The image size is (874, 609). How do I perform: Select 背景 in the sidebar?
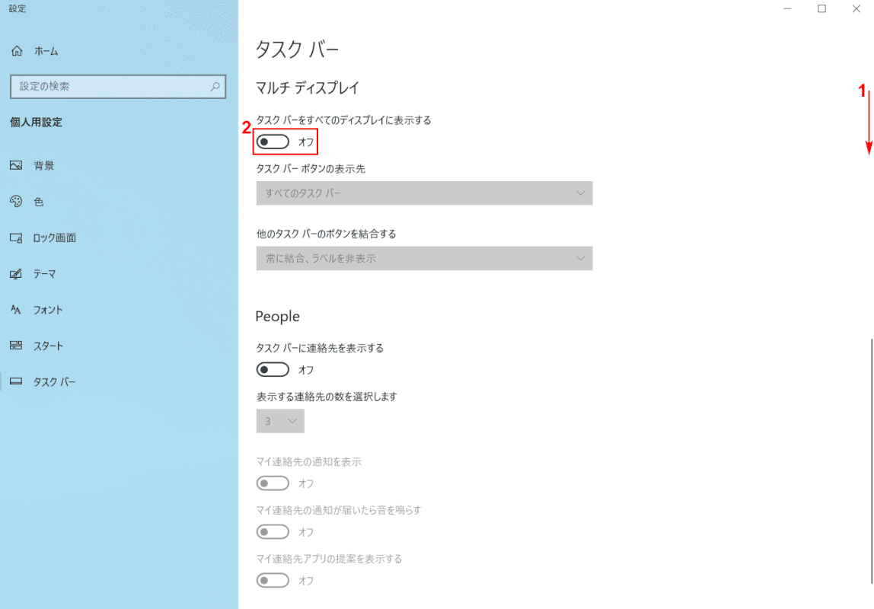tap(43, 165)
